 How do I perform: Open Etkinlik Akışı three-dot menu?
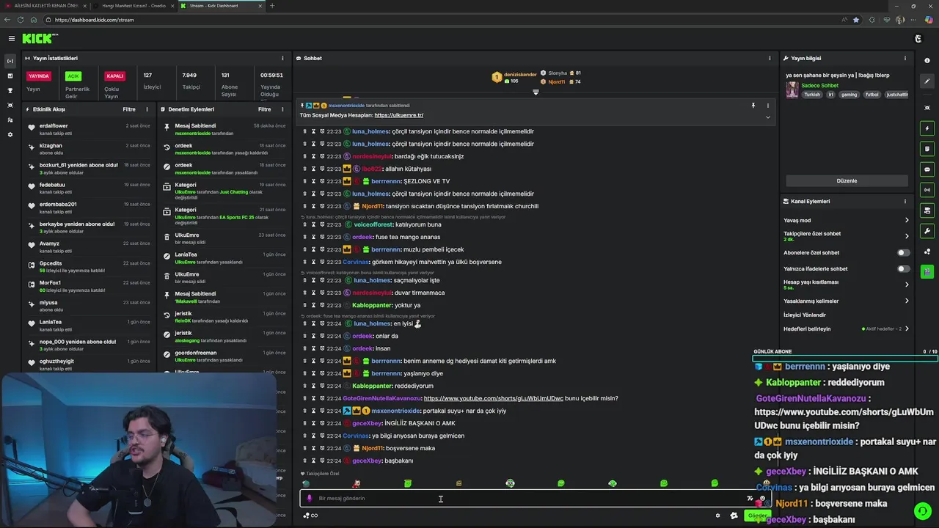[x=147, y=109]
